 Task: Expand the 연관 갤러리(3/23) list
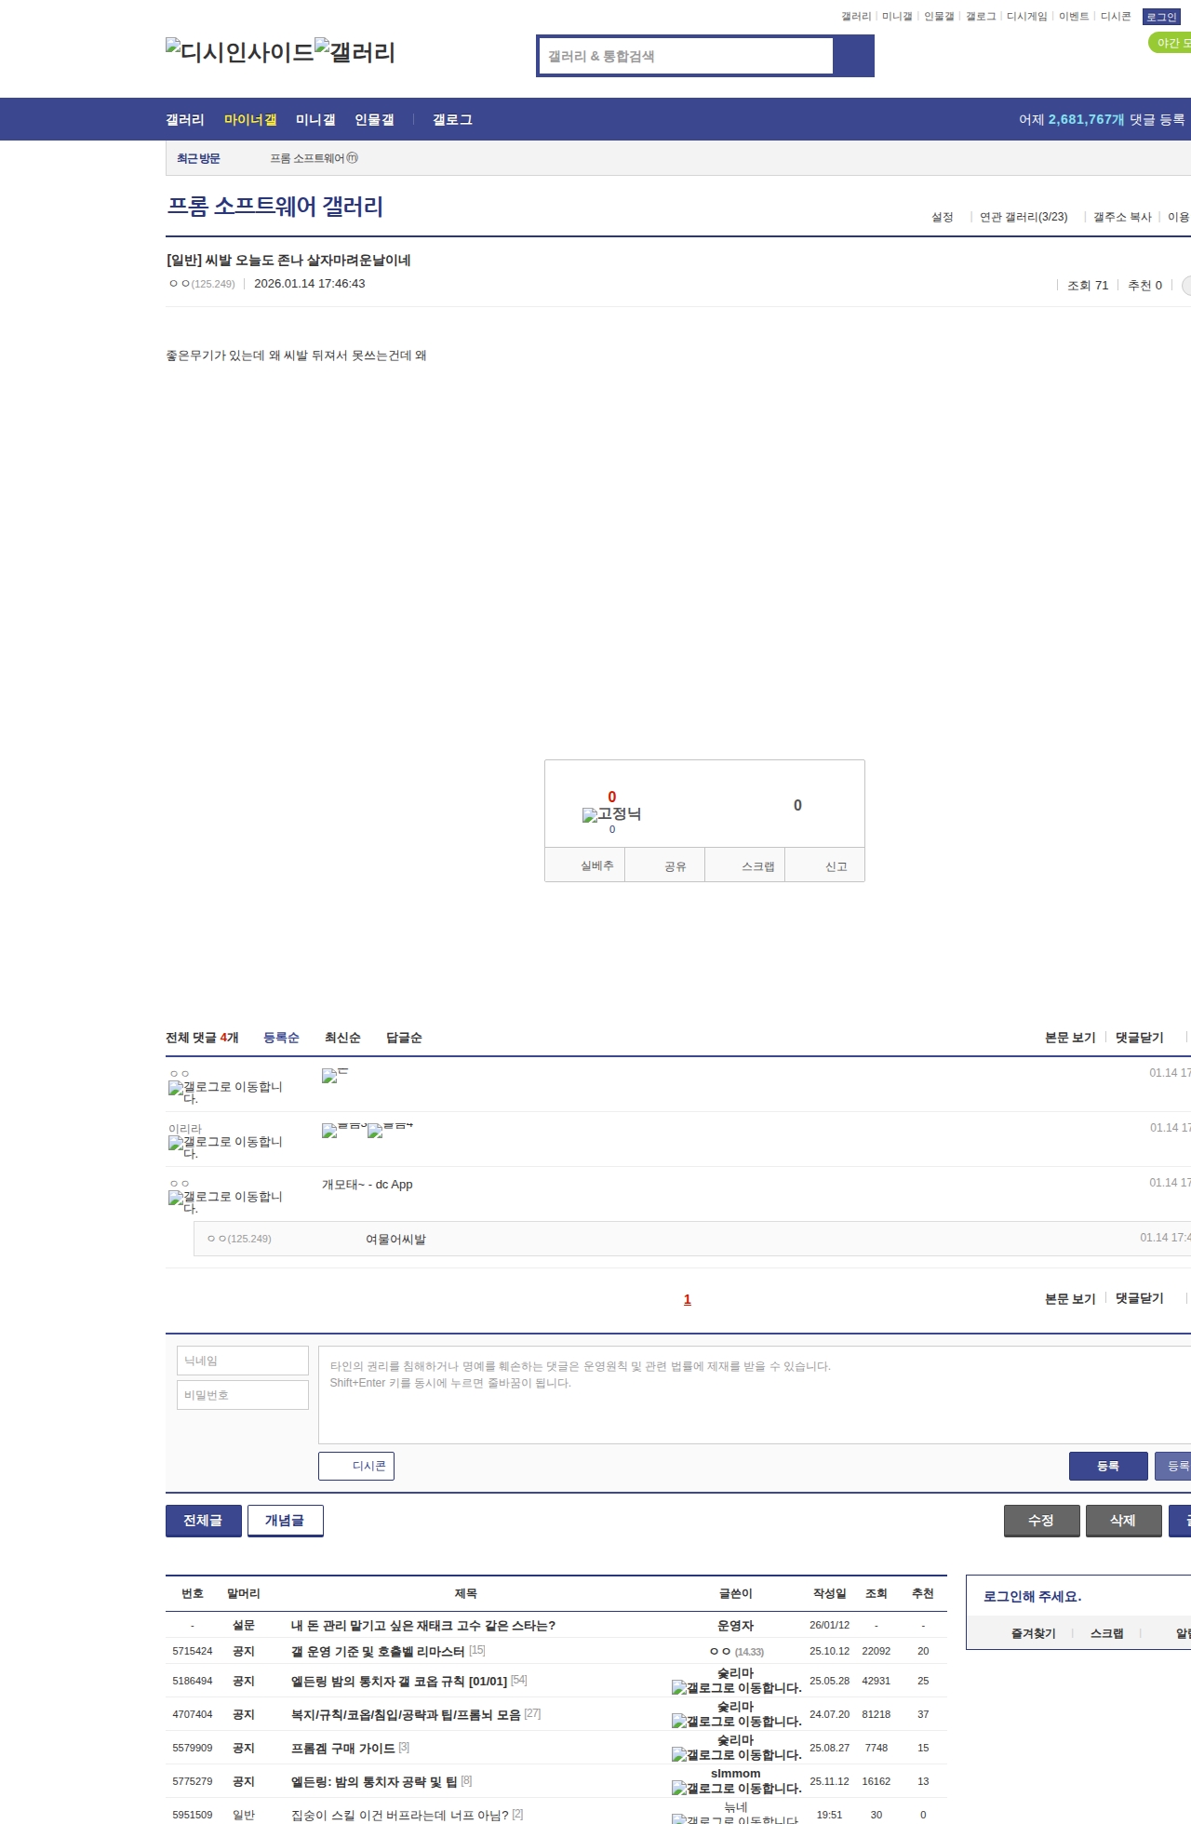tap(1023, 217)
